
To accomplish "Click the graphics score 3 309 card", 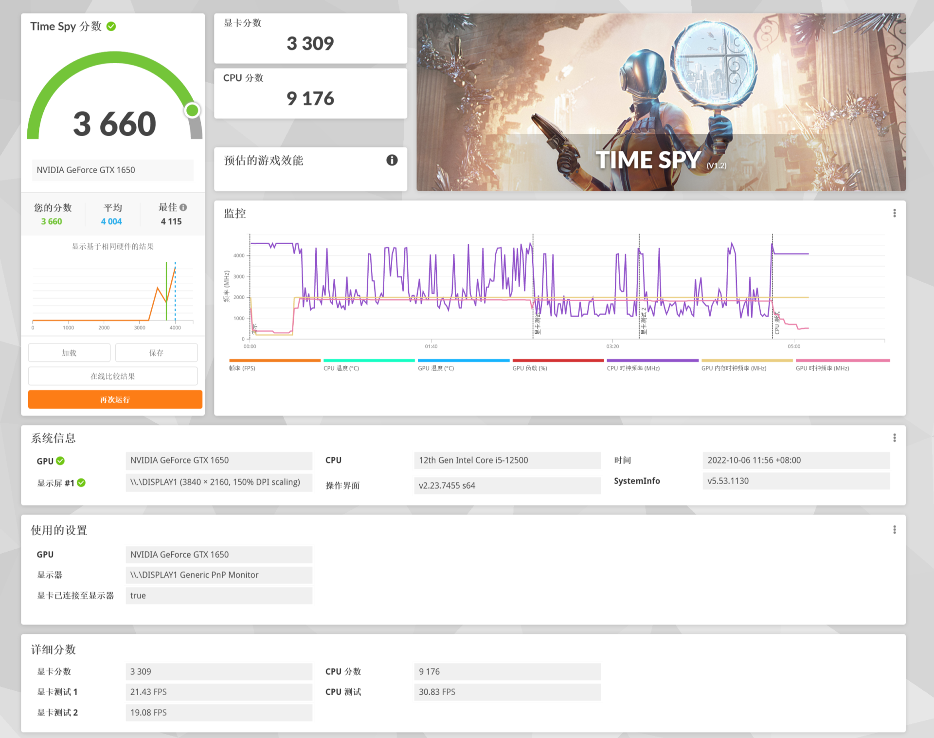I will (310, 38).
